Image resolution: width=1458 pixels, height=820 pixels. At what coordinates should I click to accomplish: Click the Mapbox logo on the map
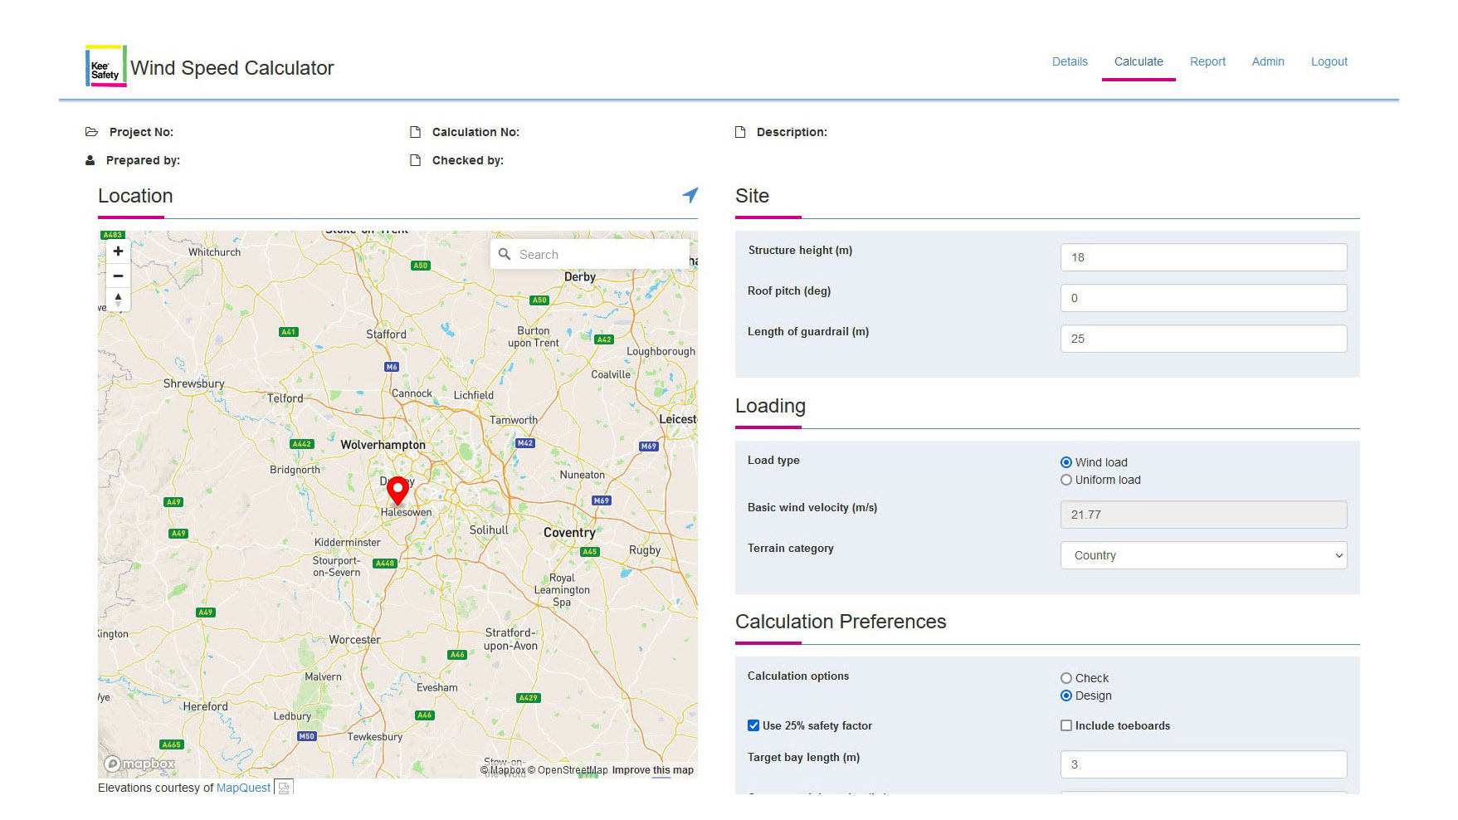pyautogui.click(x=139, y=764)
